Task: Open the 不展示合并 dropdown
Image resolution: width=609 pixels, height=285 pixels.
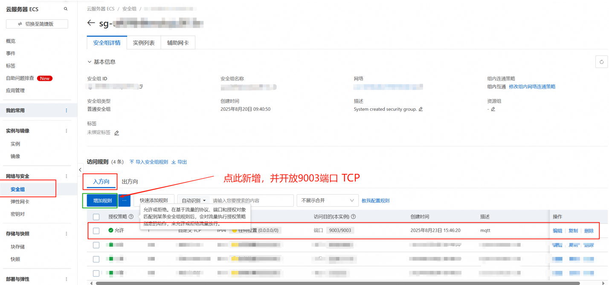Action: (328, 200)
